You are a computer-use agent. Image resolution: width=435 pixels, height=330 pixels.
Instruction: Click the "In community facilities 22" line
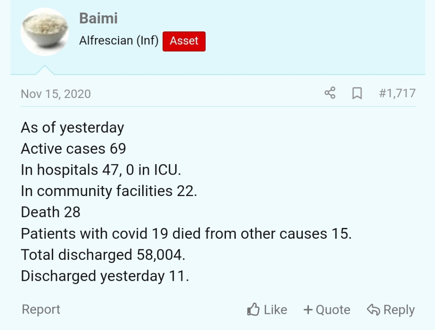tap(109, 191)
